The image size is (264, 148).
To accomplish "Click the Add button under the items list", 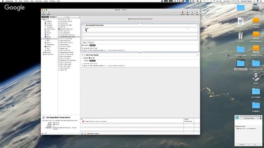I will [x=85, y=42].
